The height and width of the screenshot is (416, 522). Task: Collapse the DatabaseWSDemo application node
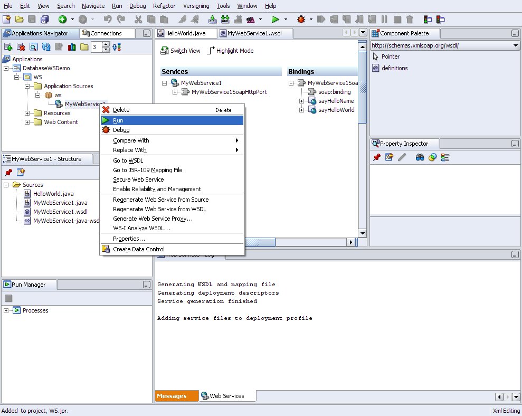(6, 68)
